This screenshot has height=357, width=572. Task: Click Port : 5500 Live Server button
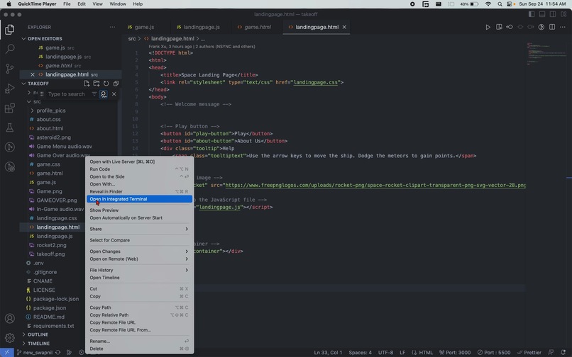(x=494, y=352)
